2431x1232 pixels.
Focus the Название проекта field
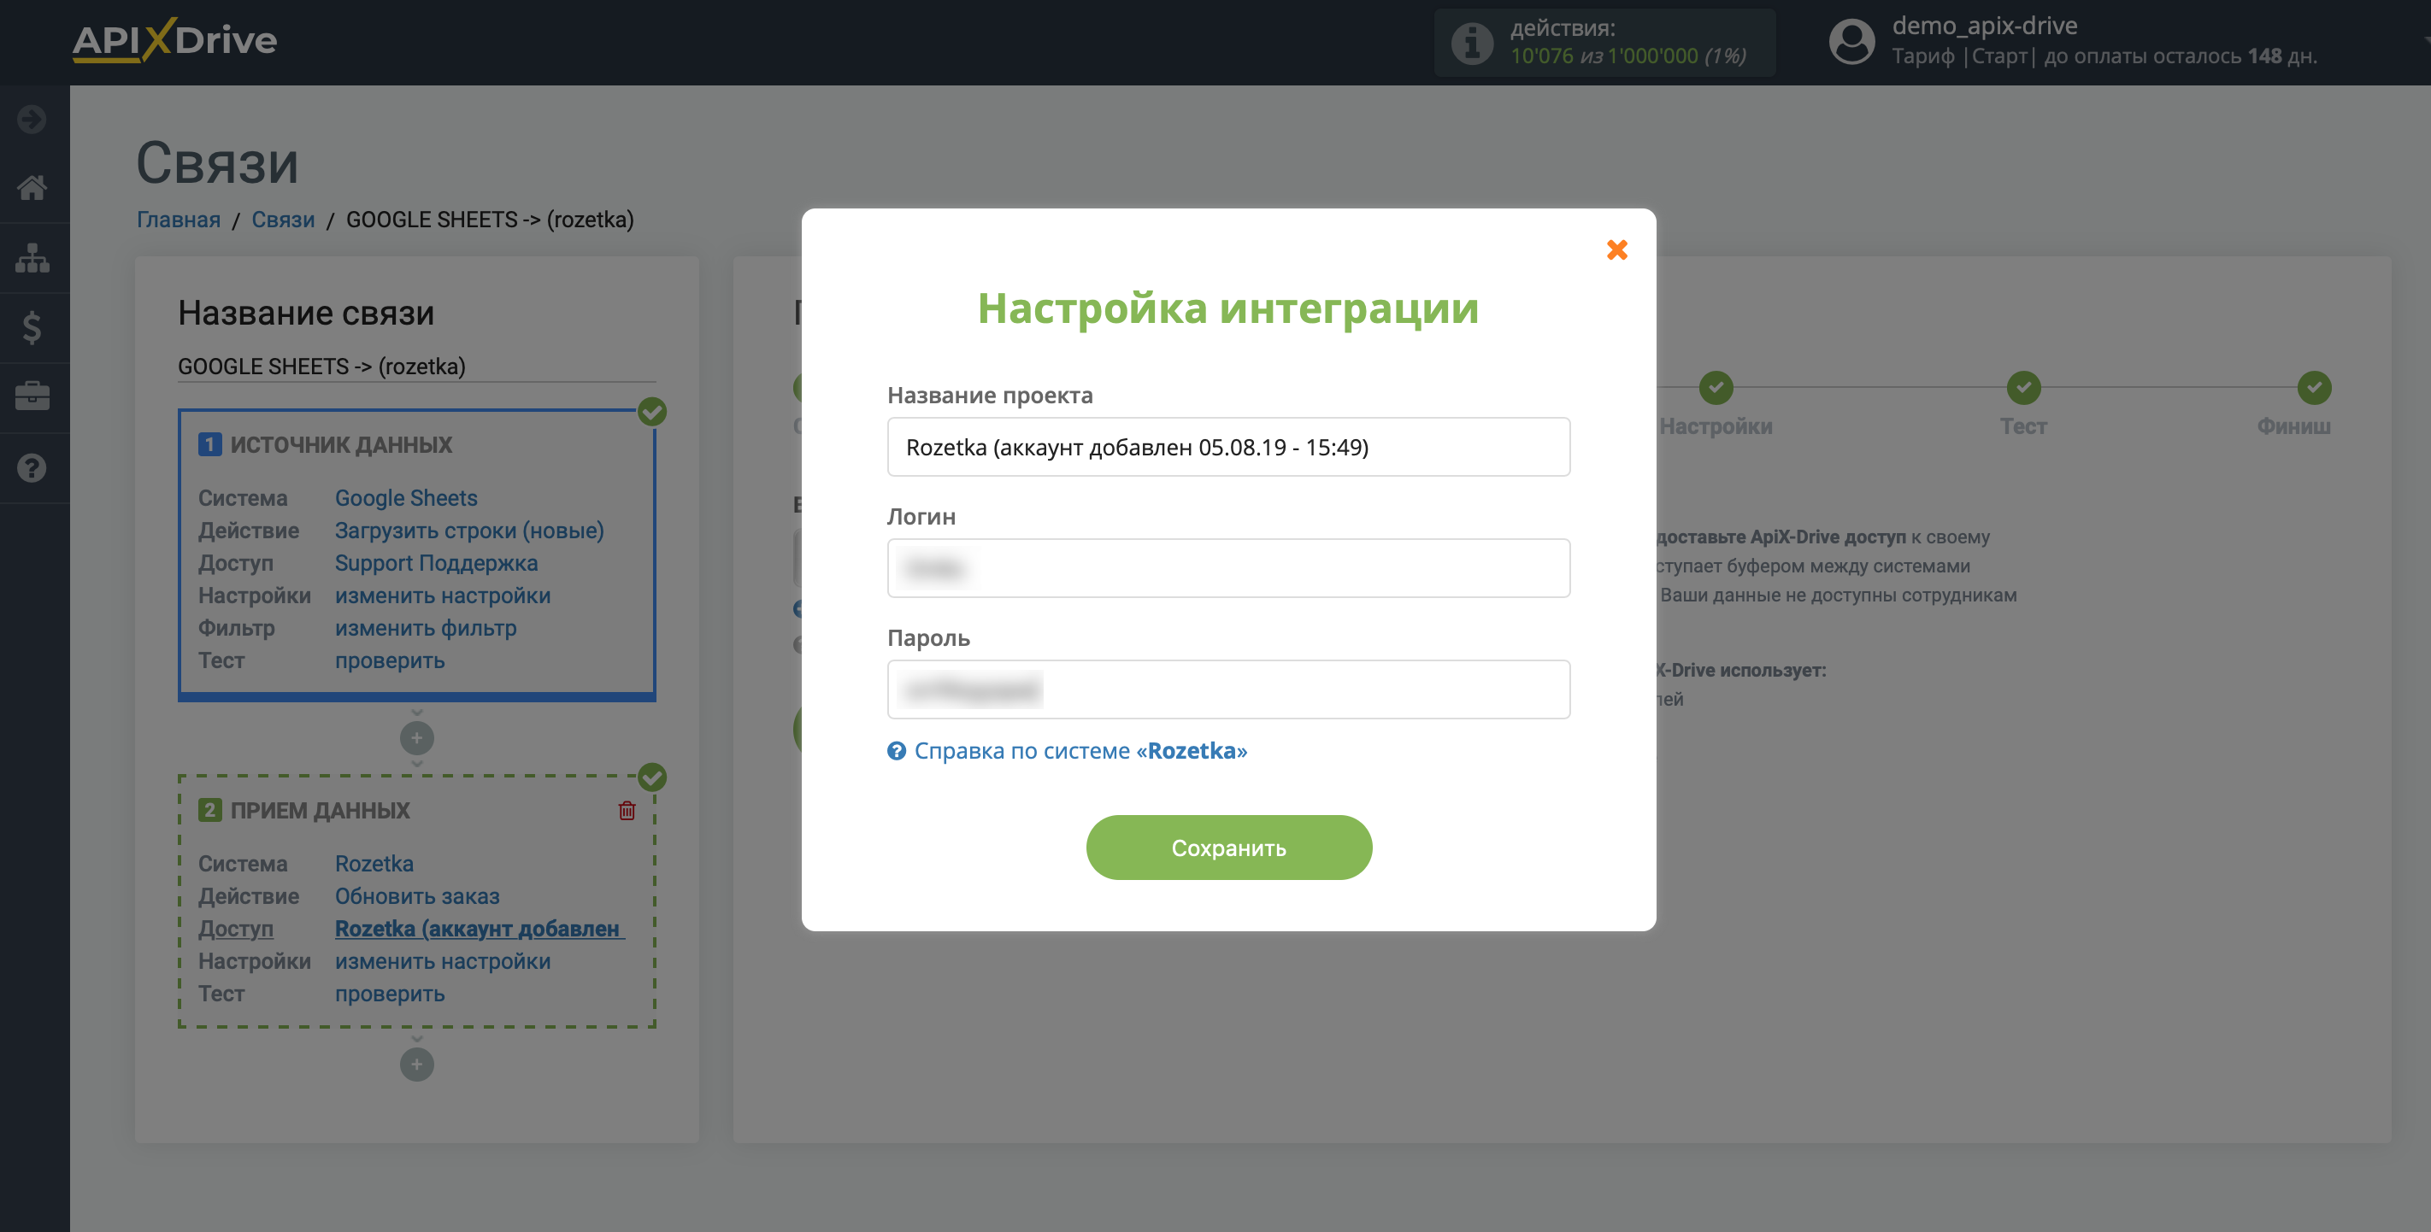click(1228, 446)
